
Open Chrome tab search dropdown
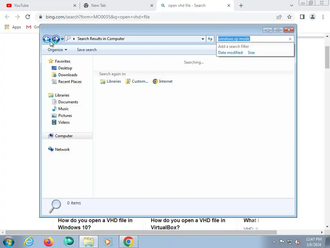tap(291, 6)
